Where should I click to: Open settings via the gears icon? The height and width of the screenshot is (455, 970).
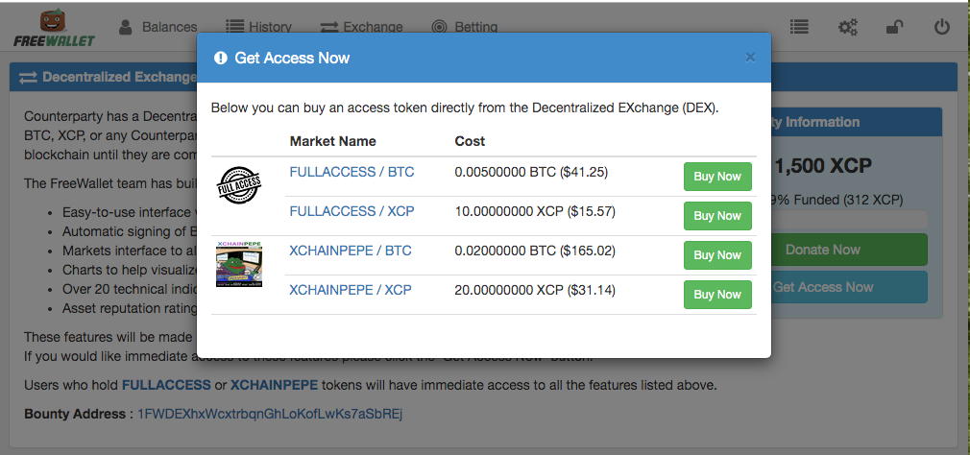[847, 27]
